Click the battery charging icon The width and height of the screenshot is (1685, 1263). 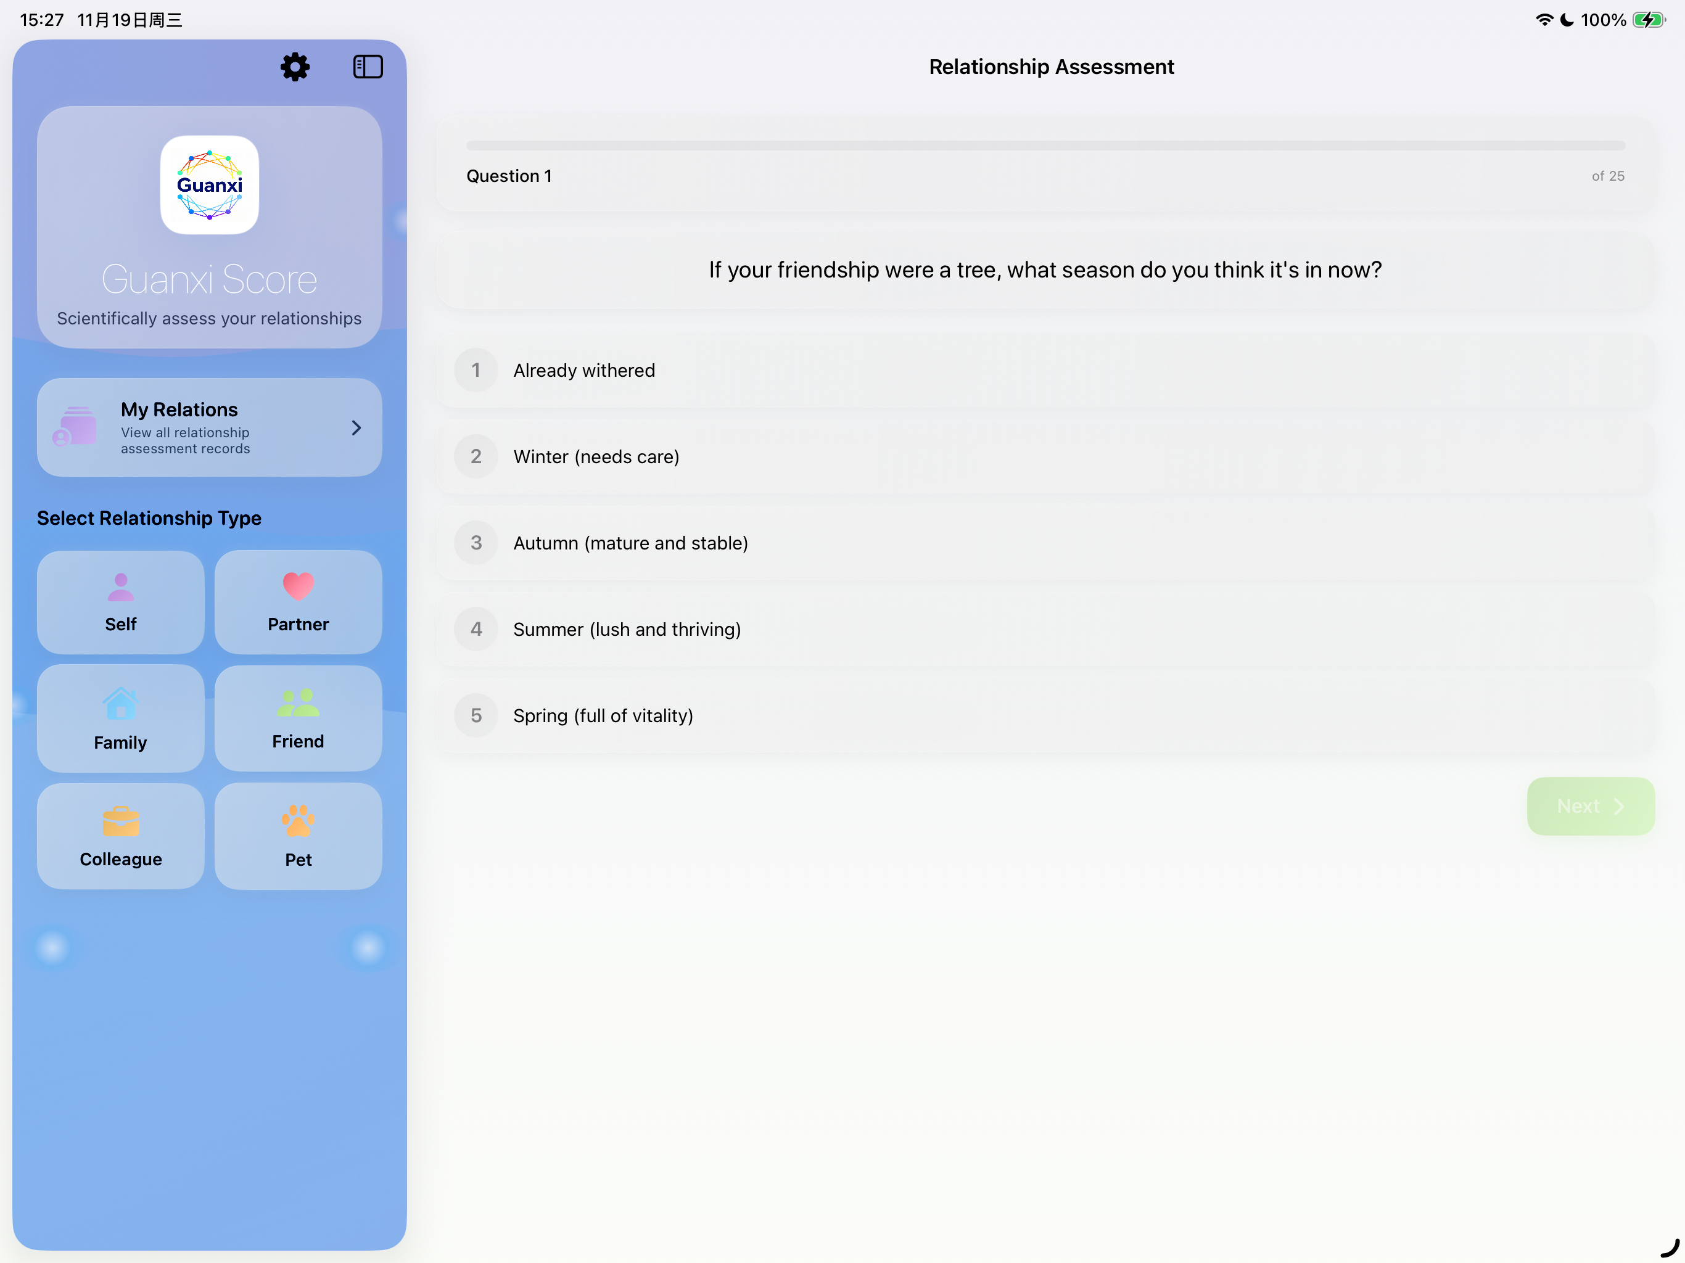(x=1649, y=20)
